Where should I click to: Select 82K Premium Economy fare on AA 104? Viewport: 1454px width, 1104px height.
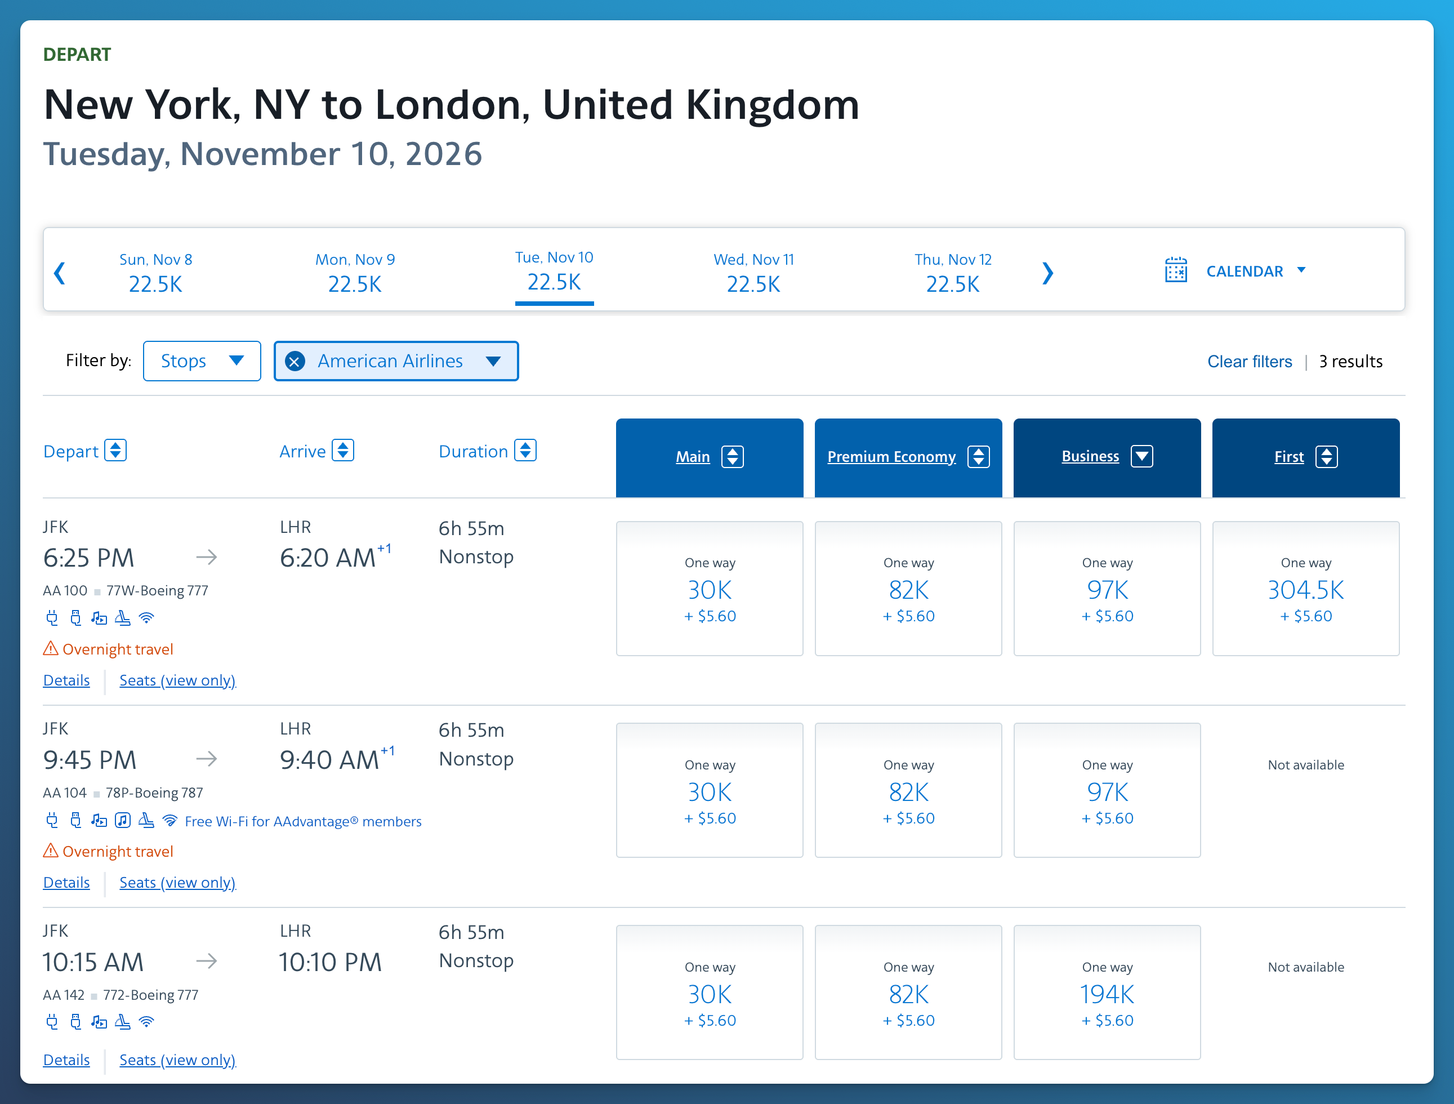pyautogui.click(x=908, y=790)
